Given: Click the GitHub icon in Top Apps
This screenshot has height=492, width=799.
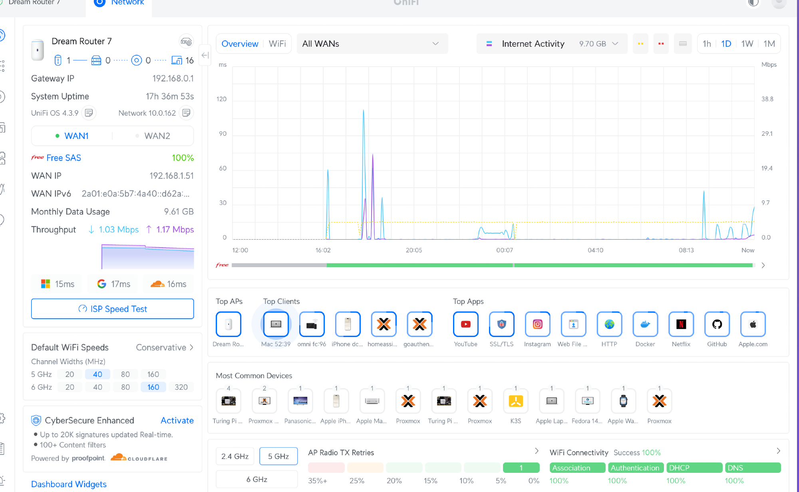Looking at the screenshot, I should (717, 324).
